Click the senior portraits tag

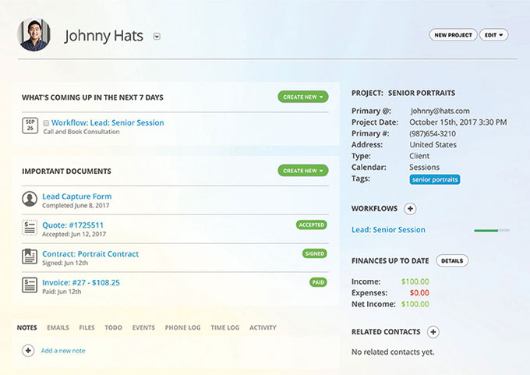[x=435, y=179]
